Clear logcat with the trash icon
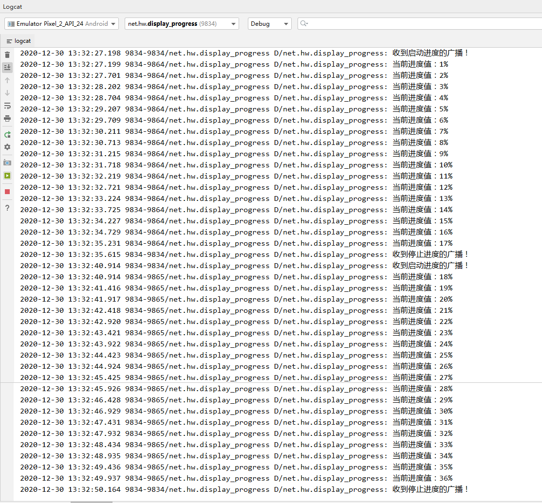 click(x=7, y=55)
